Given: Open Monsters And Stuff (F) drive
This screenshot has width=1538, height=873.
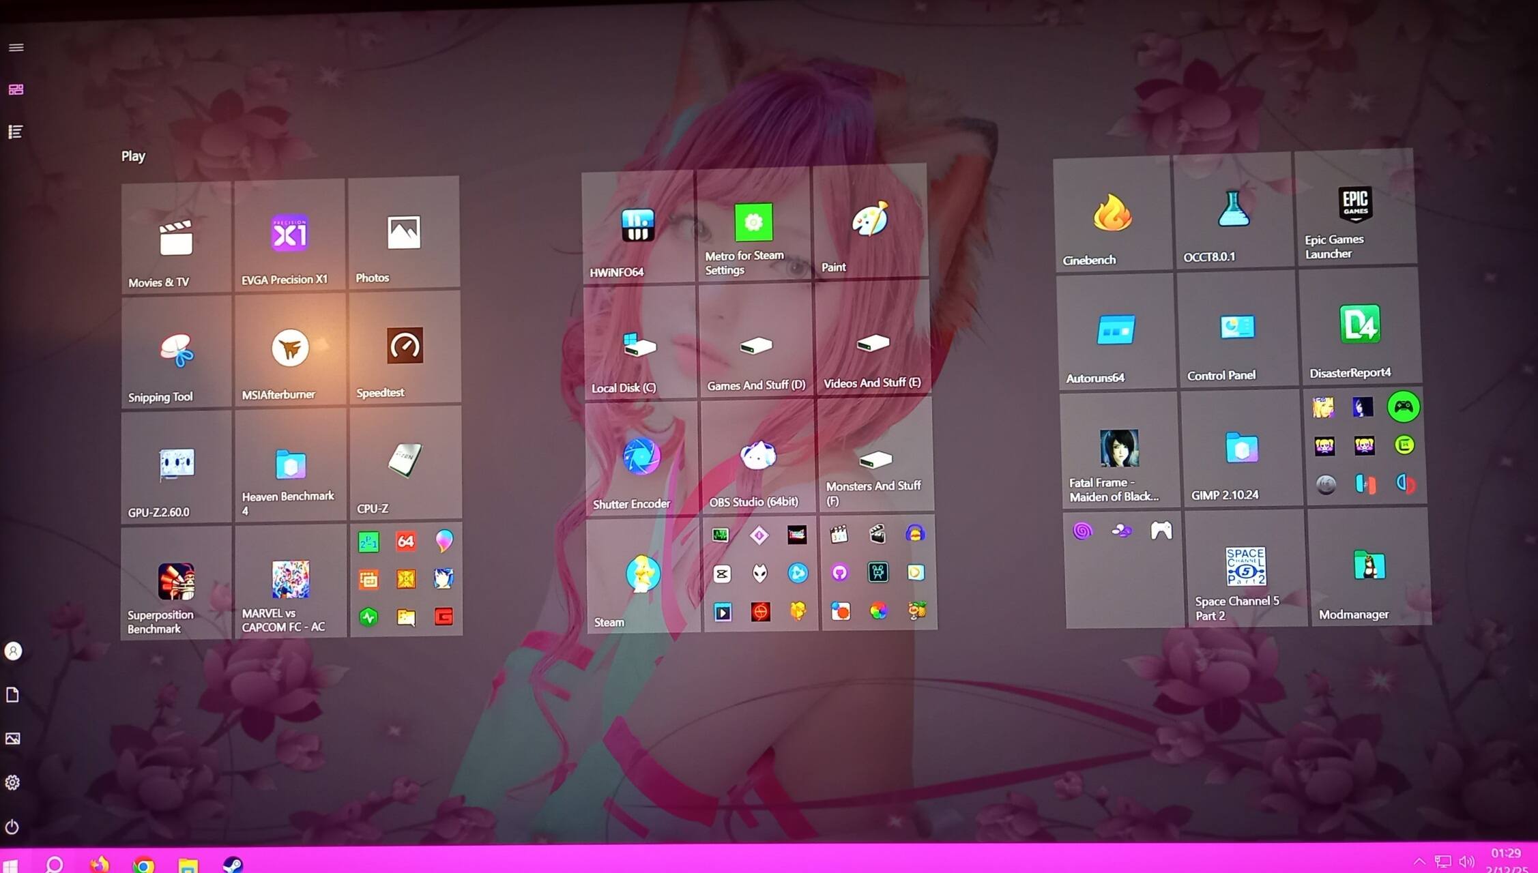Looking at the screenshot, I should [875, 454].
